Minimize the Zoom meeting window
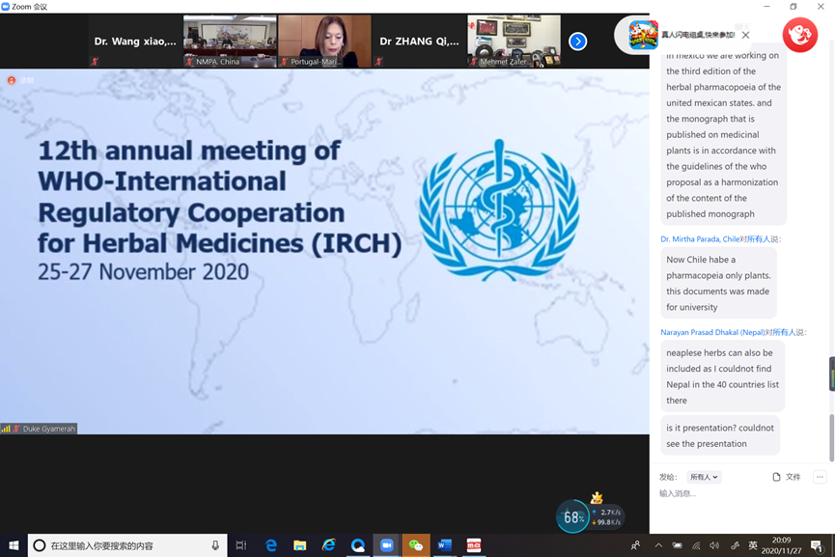835x557 pixels. pos(766,7)
